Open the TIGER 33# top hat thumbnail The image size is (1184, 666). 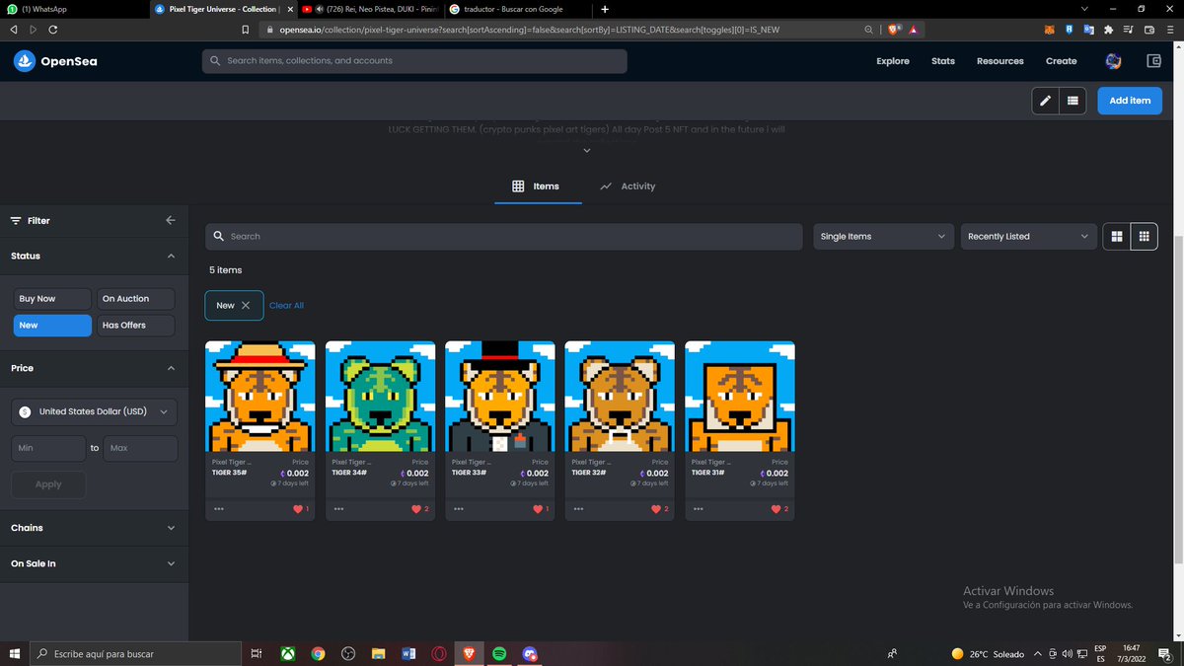click(500, 397)
